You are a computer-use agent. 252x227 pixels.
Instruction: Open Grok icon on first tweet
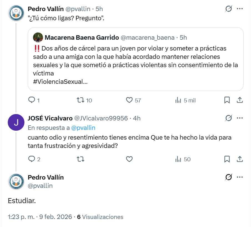[228, 9]
